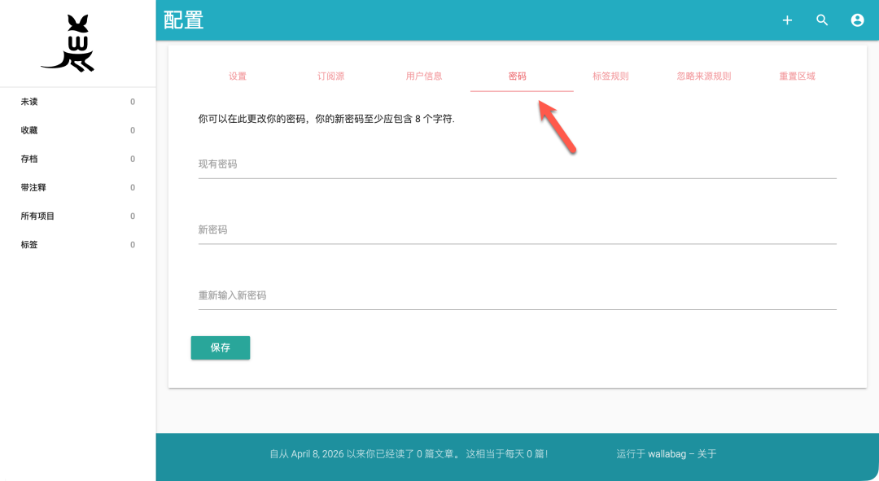Click the plus icon to add entry

787,20
